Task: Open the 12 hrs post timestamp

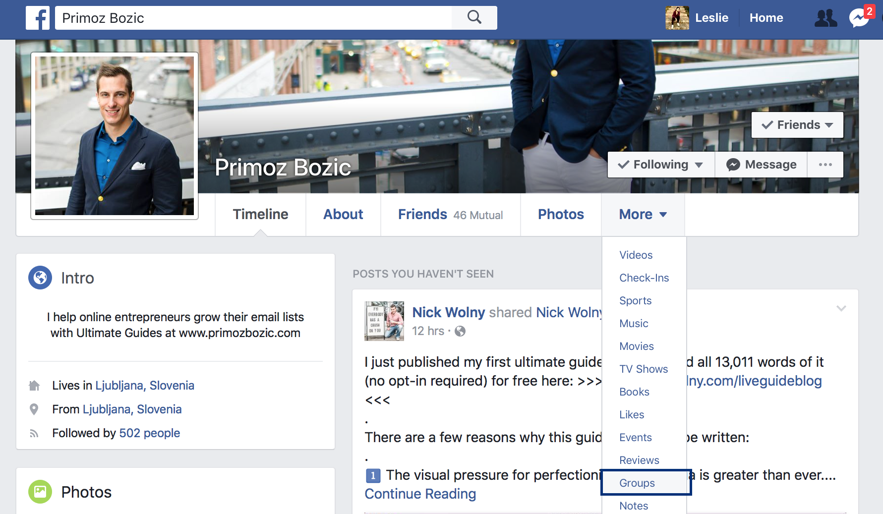Action: coord(428,331)
